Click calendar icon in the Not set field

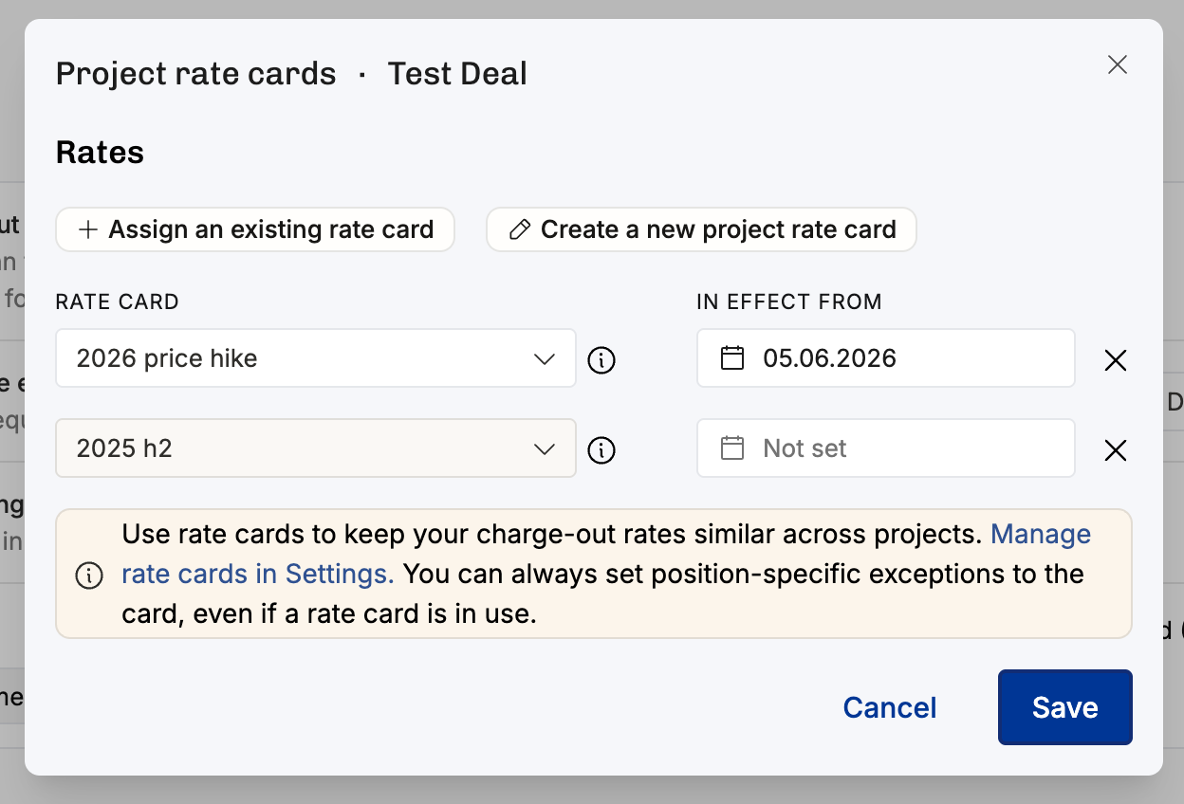(732, 448)
